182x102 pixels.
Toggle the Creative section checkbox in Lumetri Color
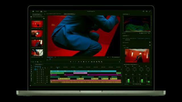(x=150, y=45)
